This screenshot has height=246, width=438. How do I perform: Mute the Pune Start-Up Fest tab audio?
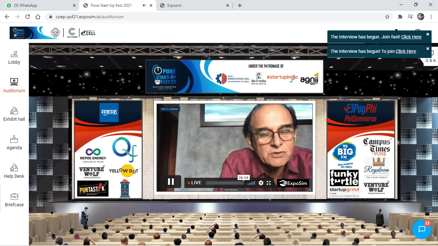point(144,5)
